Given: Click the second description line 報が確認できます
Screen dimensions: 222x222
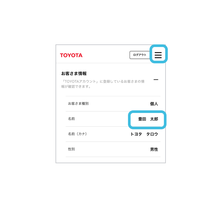Looking at the screenshot, I should [76, 87].
